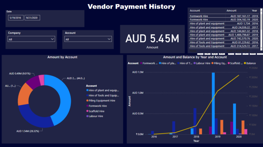263x147 pixels.
Task: Click the yellow Balance line at 2020
Action: pyautogui.click(x=239, y=75)
